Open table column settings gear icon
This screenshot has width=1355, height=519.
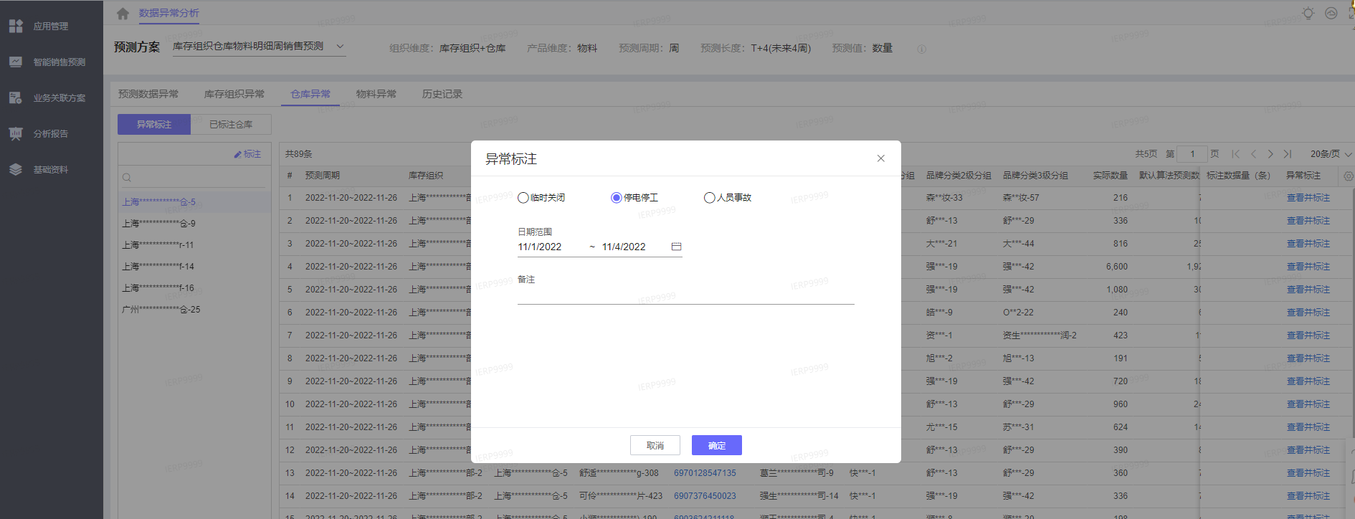pos(1349,176)
